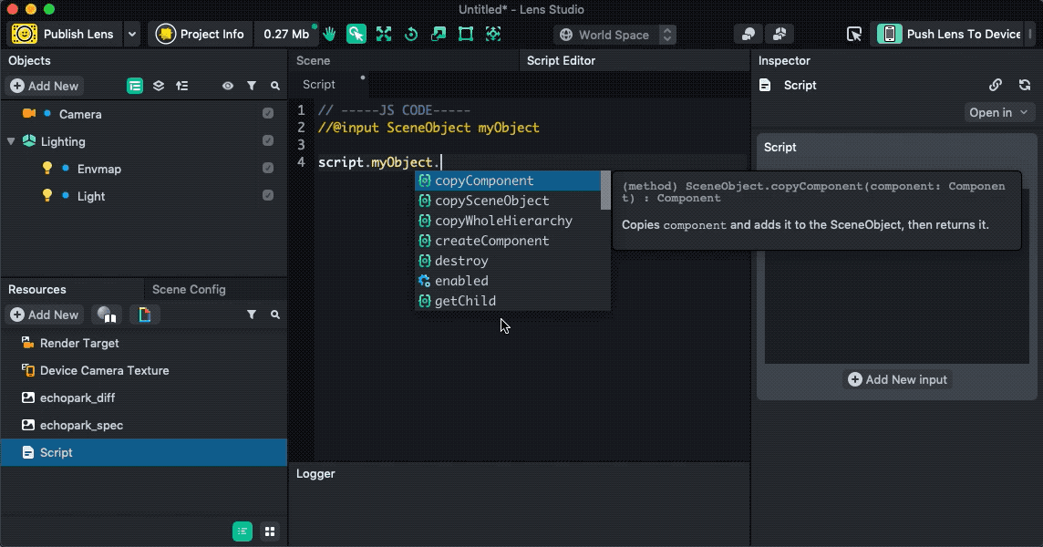Viewport: 1043px width, 547px height.
Task: Choose copyWholeHierarchy from autocomplete
Action: [x=508, y=221]
